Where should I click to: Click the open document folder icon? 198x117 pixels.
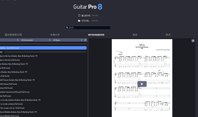(x=79, y=21)
